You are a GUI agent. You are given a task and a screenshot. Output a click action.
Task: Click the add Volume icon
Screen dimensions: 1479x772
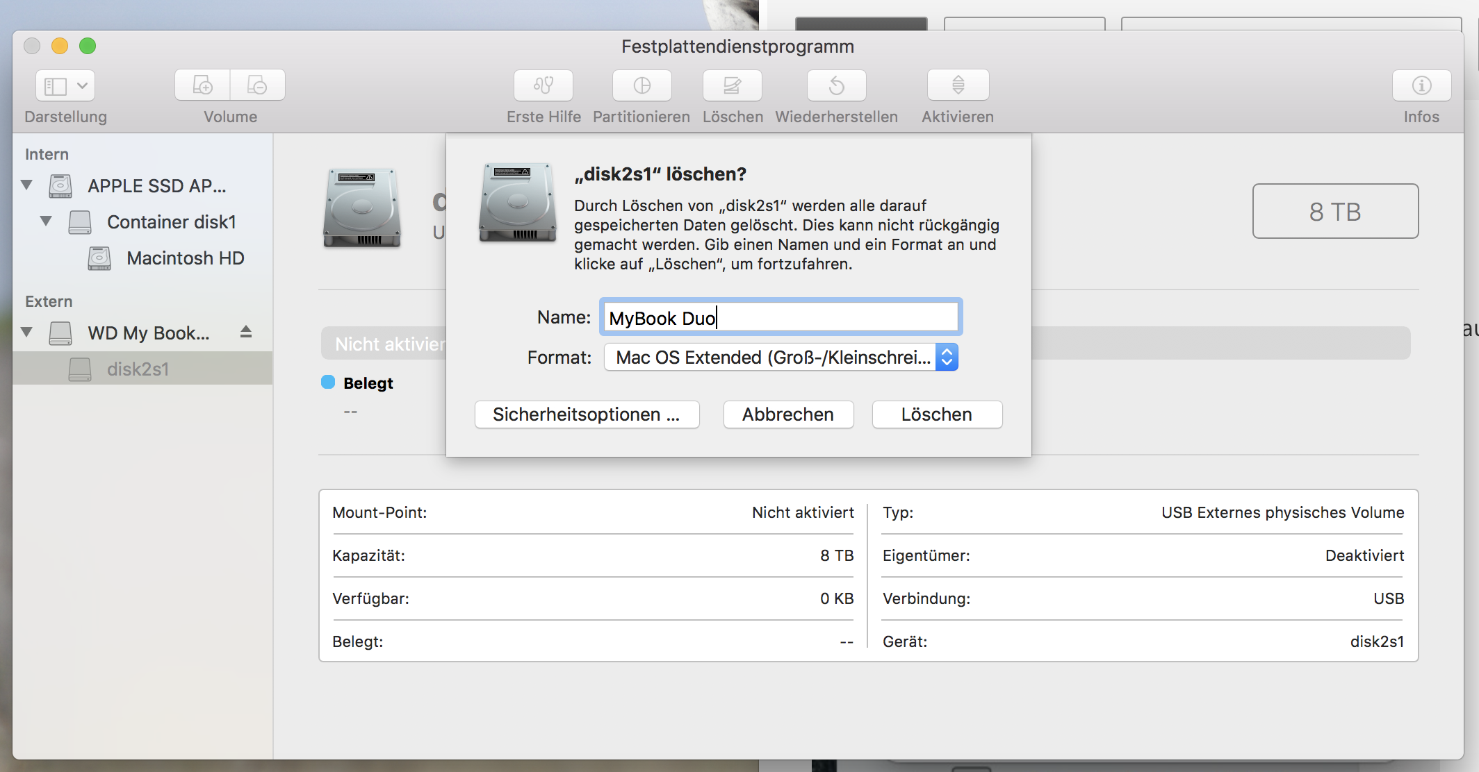(x=202, y=85)
